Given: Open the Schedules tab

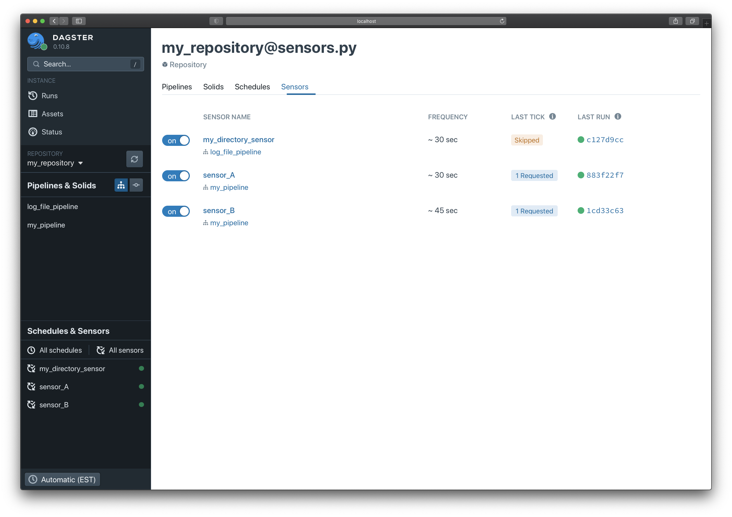Looking at the screenshot, I should [252, 87].
